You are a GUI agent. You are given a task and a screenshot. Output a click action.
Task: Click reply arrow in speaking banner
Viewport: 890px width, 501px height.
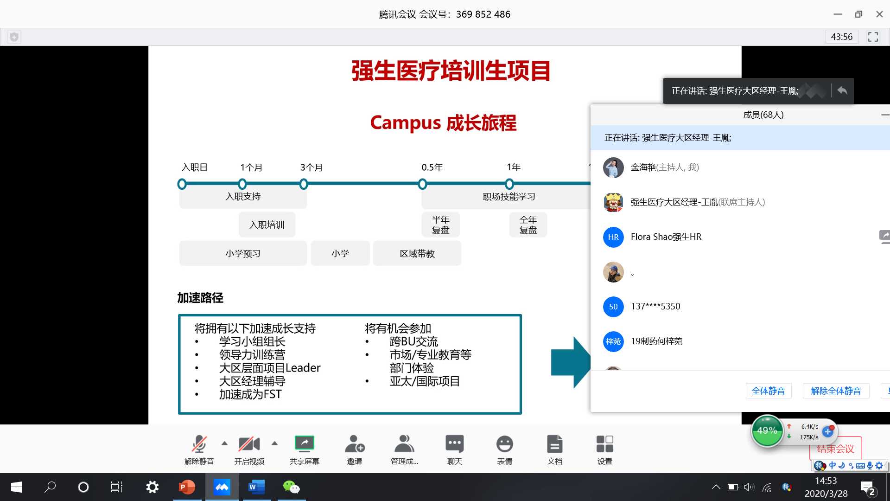(842, 91)
